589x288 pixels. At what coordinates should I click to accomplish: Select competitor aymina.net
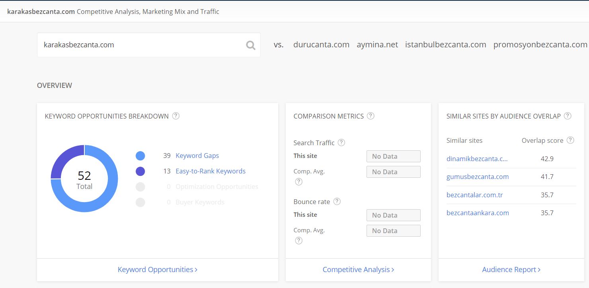click(377, 45)
